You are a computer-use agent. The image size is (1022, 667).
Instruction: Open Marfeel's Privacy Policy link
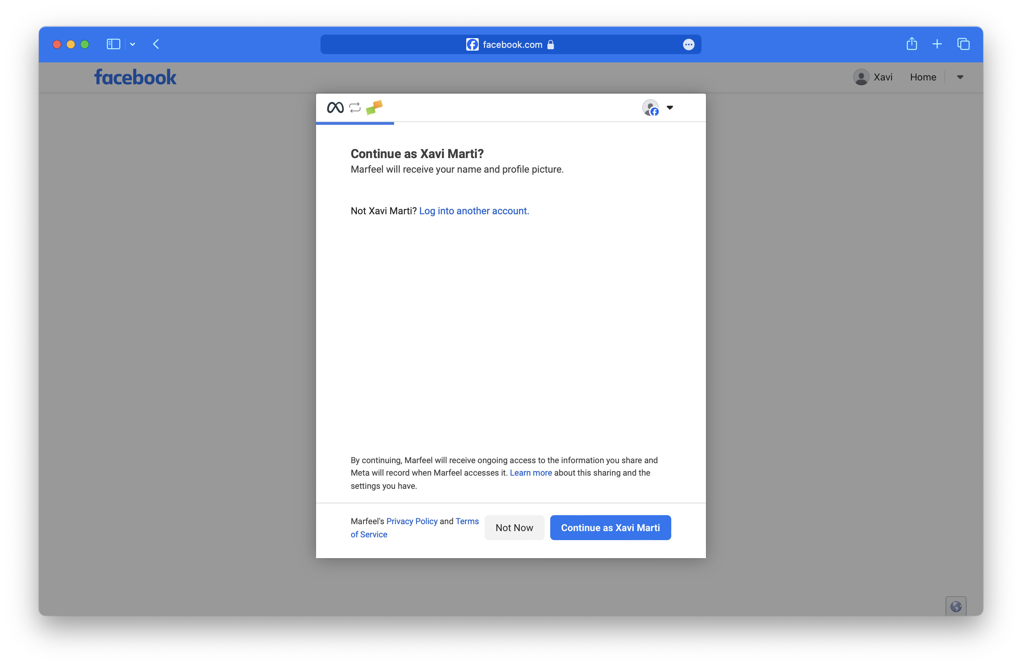[x=411, y=521]
